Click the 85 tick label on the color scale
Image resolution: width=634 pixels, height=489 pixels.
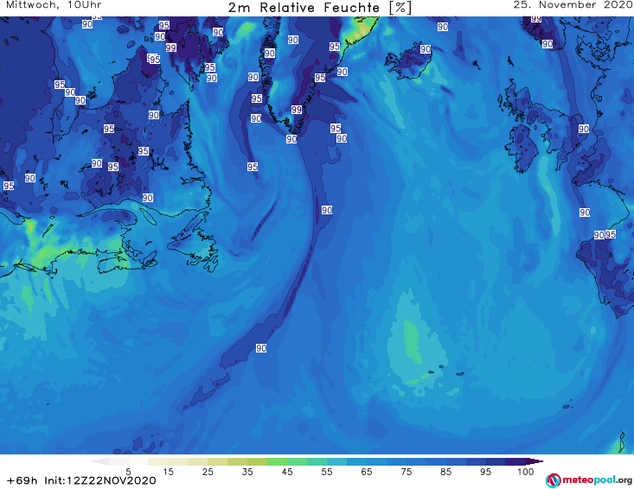(445, 472)
